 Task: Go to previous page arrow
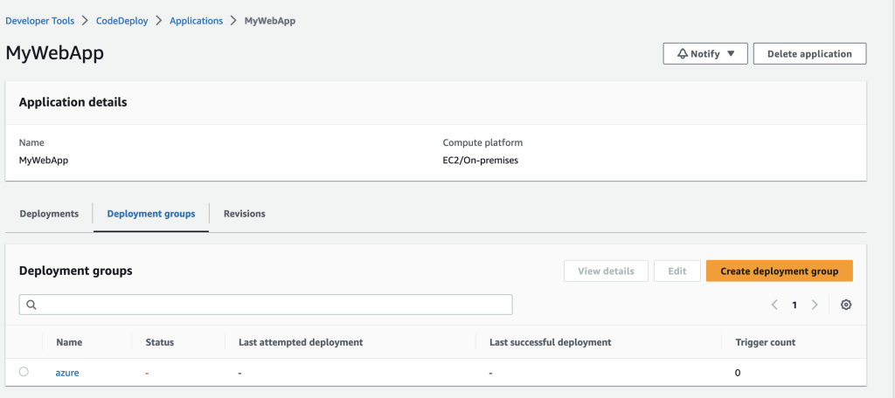774,305
